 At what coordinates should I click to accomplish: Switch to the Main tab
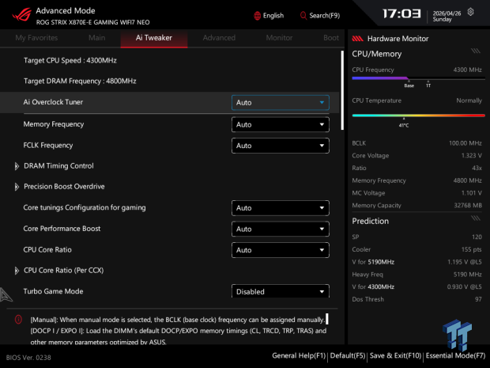tap(97, 38)
